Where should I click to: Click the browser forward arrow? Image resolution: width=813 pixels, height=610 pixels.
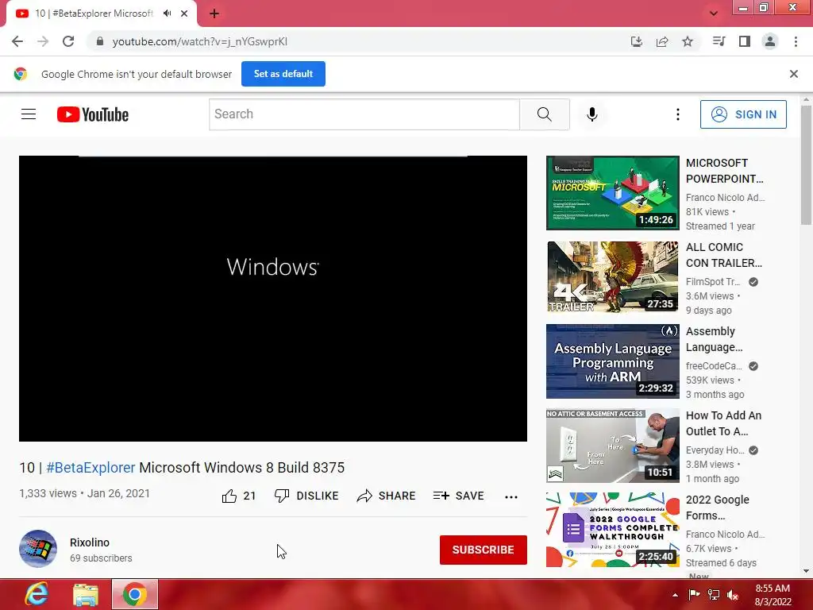point(43,41)
